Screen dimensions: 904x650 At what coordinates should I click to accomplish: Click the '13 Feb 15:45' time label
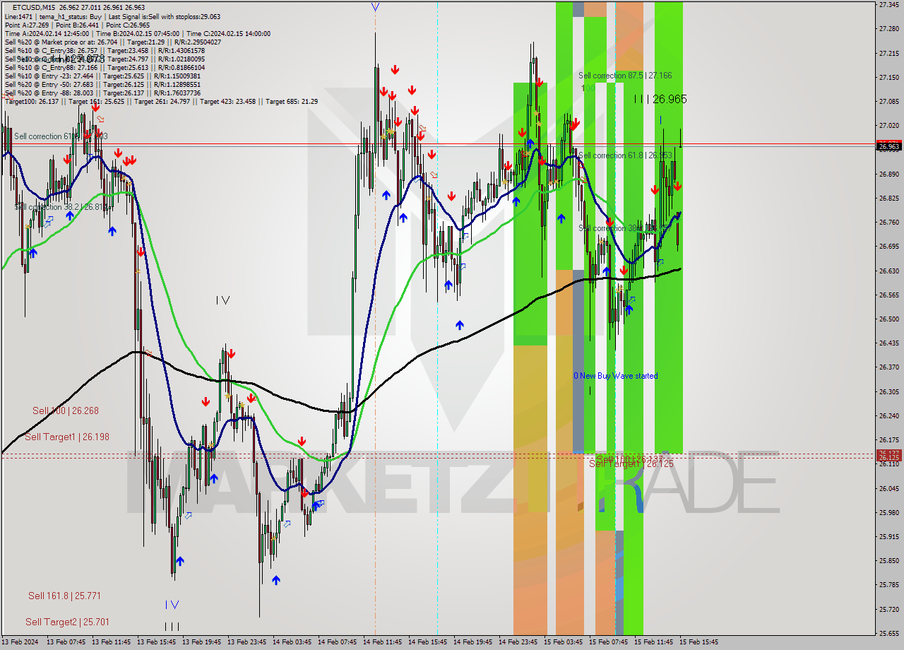coord(156,642)
